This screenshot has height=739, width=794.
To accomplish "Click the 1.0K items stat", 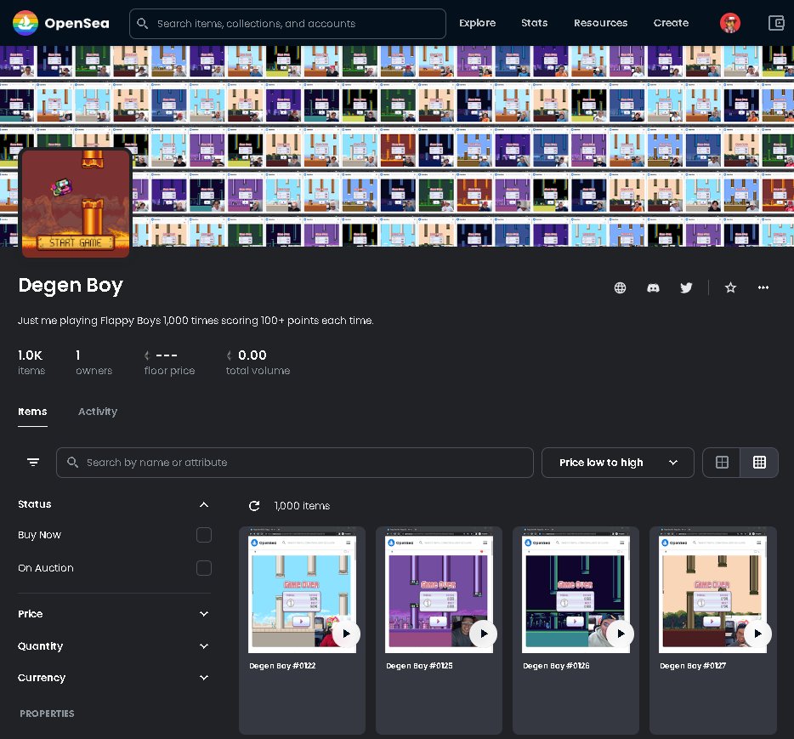I will (31, 362).
